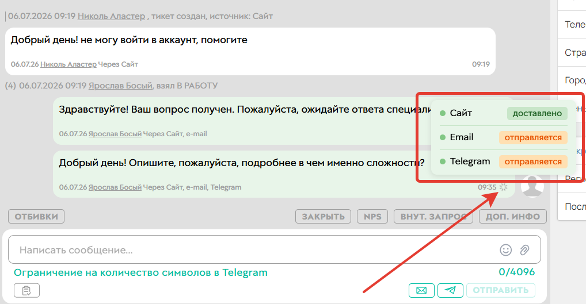Image resolution: width=586 pixels, height=304 pixels.
Task: Open the ВНУТ. ЗАПРОС button
Action: [433, 217]
